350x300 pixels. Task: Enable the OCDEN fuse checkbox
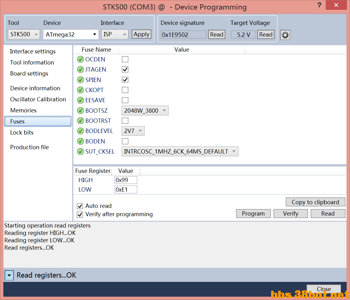point(125,59)
